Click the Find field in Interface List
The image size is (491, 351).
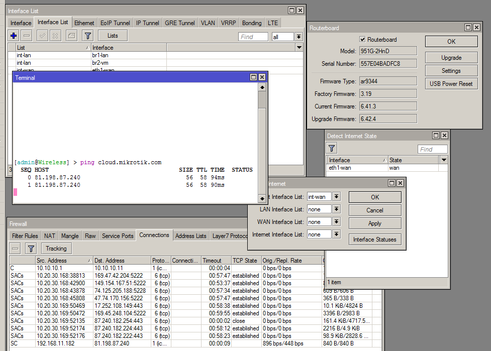pos(253,37)
